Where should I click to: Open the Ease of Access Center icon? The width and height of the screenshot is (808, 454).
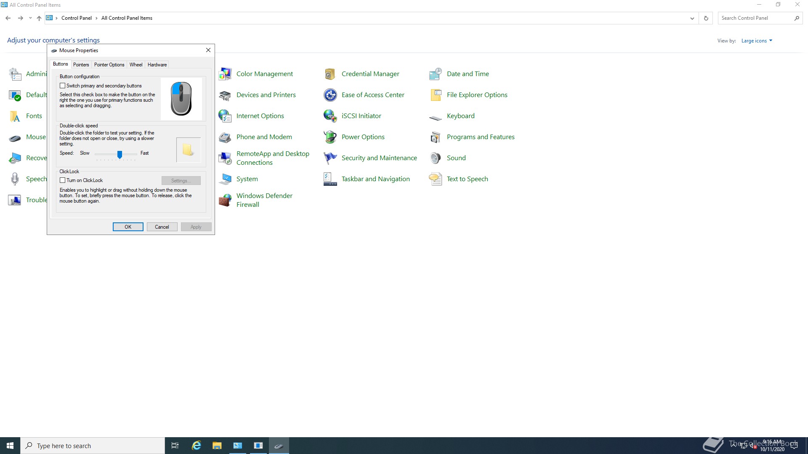click(x=330, y=95)
